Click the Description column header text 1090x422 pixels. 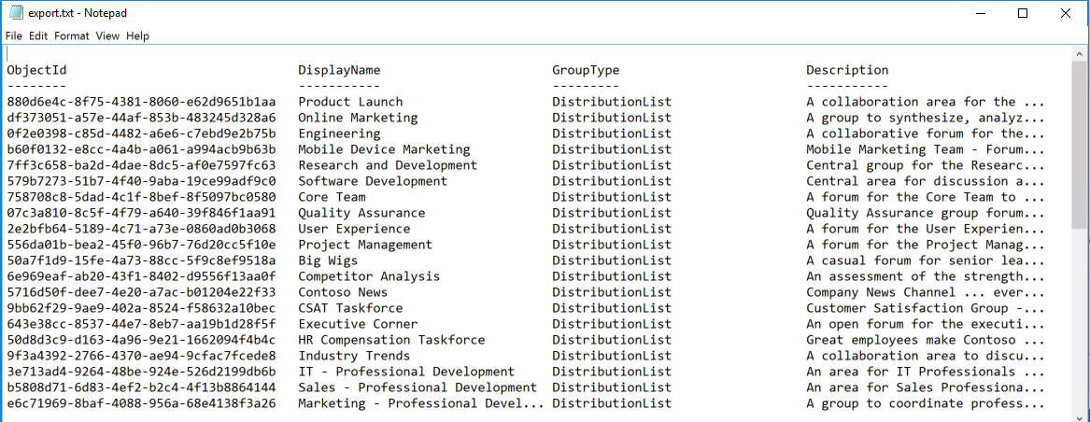coord(847,70)
